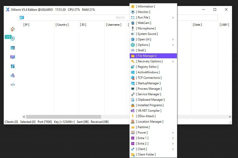
Task: Click the Selected [0] status text
Action: 28,122
